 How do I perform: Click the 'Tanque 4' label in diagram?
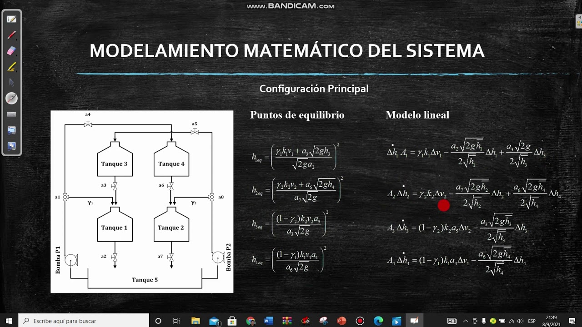pos(171,164)
